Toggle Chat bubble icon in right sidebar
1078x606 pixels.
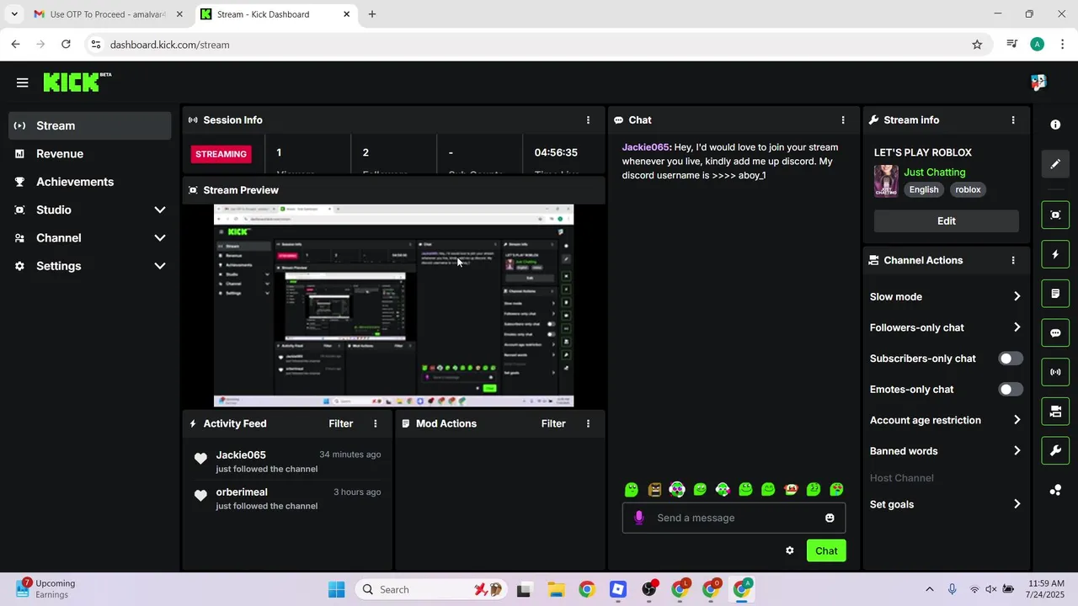[x=1055, y=332]
